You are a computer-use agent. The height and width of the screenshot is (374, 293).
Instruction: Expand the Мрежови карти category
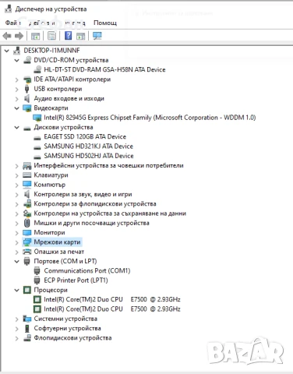point(17,242)
